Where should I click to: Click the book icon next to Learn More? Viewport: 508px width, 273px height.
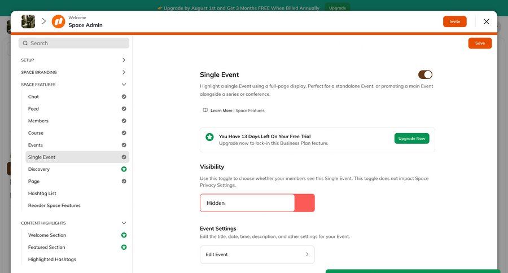(x=205, y=111)
